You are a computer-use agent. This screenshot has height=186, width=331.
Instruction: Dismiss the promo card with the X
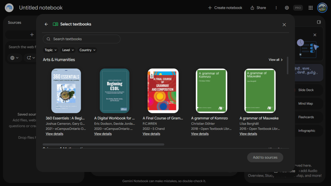click(x=315, y=35)
